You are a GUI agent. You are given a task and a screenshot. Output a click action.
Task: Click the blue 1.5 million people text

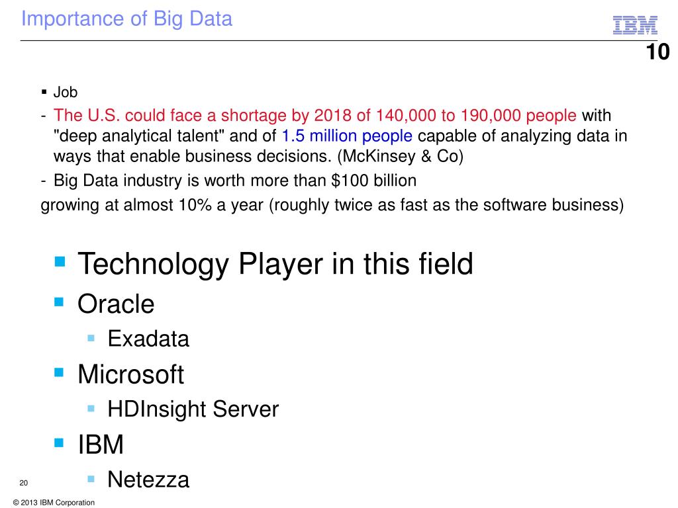click(x=347, y=136)
